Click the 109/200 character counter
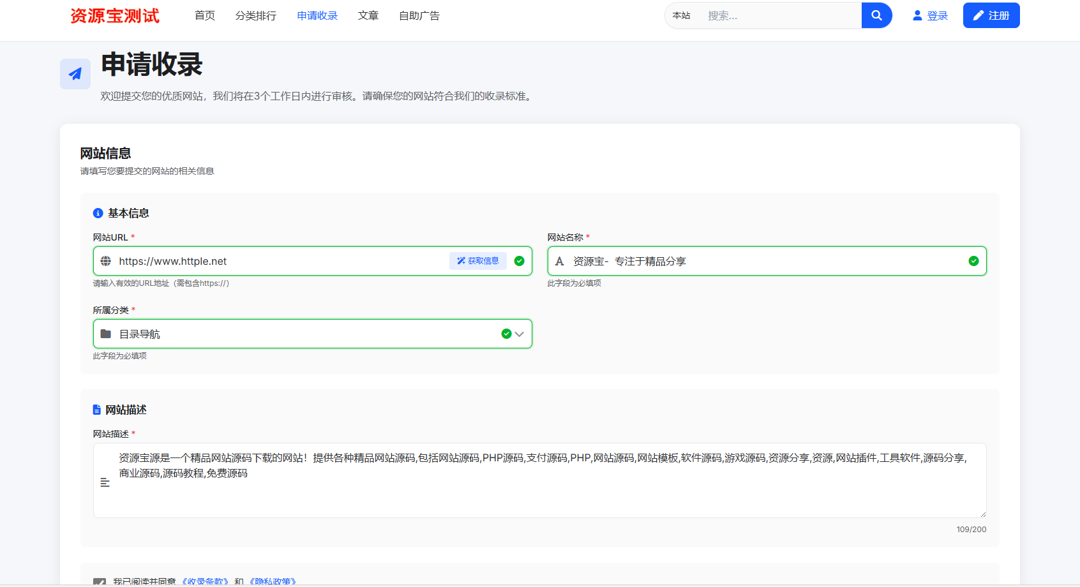 tap(971, 530)
